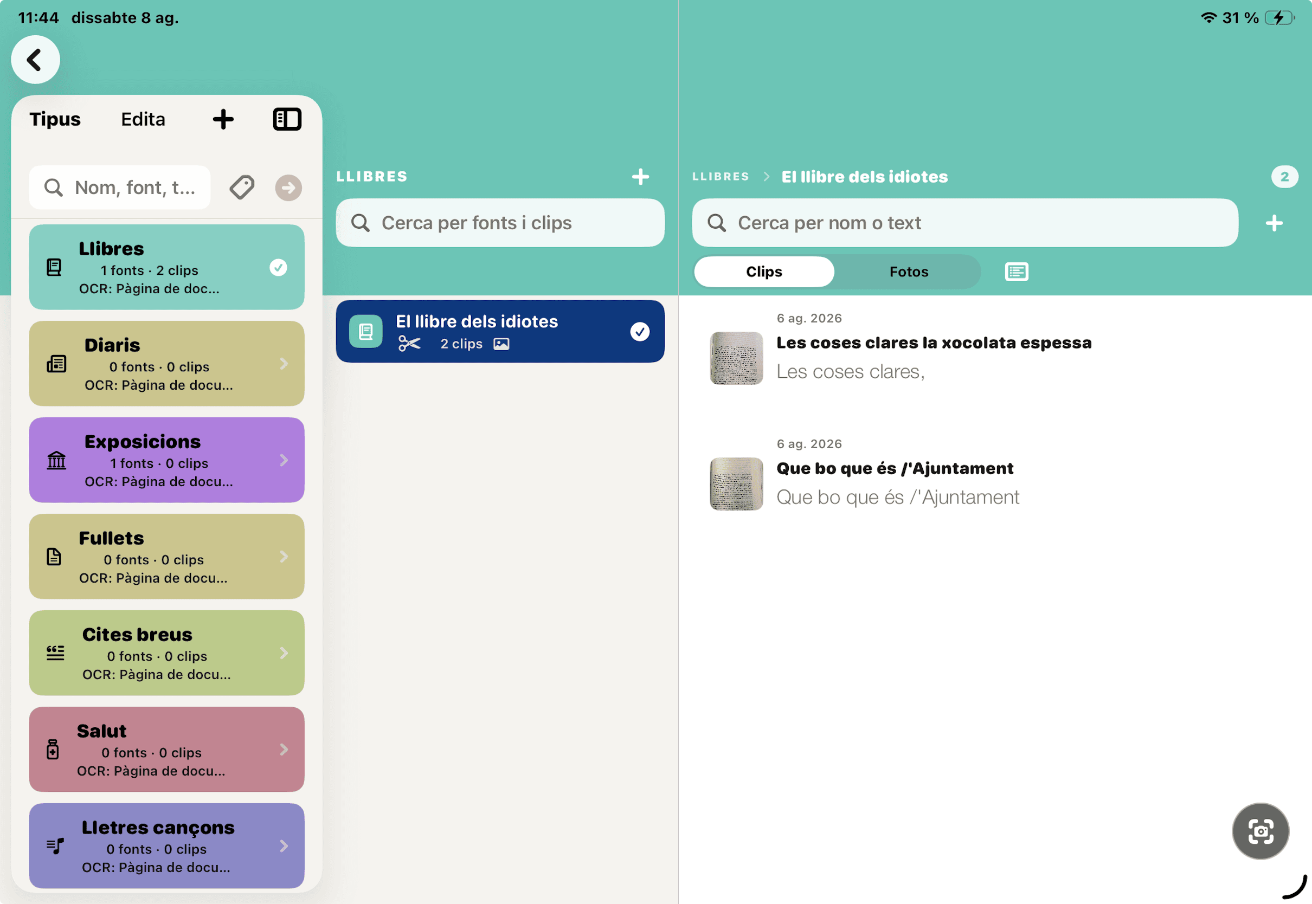Screen dimensions: 1312x904
Task: Focus Cerca per fonts i clips field
Action: click(500, 223)
